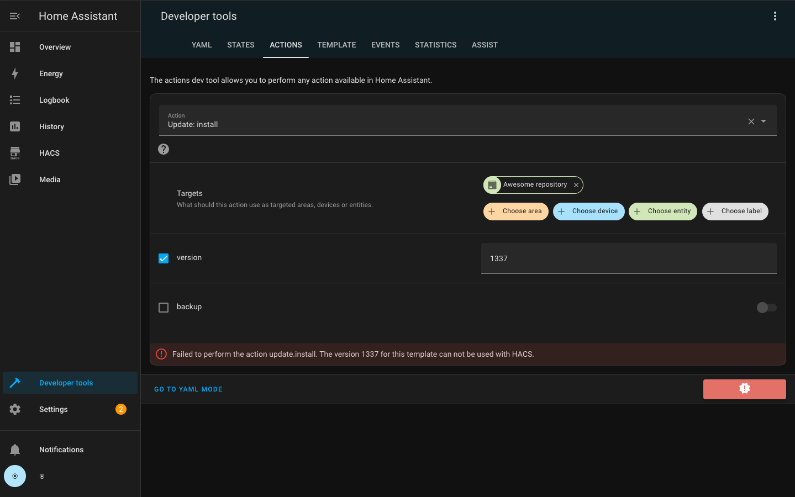Open the Media player icon
The image size is (795, 497).
(15, 179)
